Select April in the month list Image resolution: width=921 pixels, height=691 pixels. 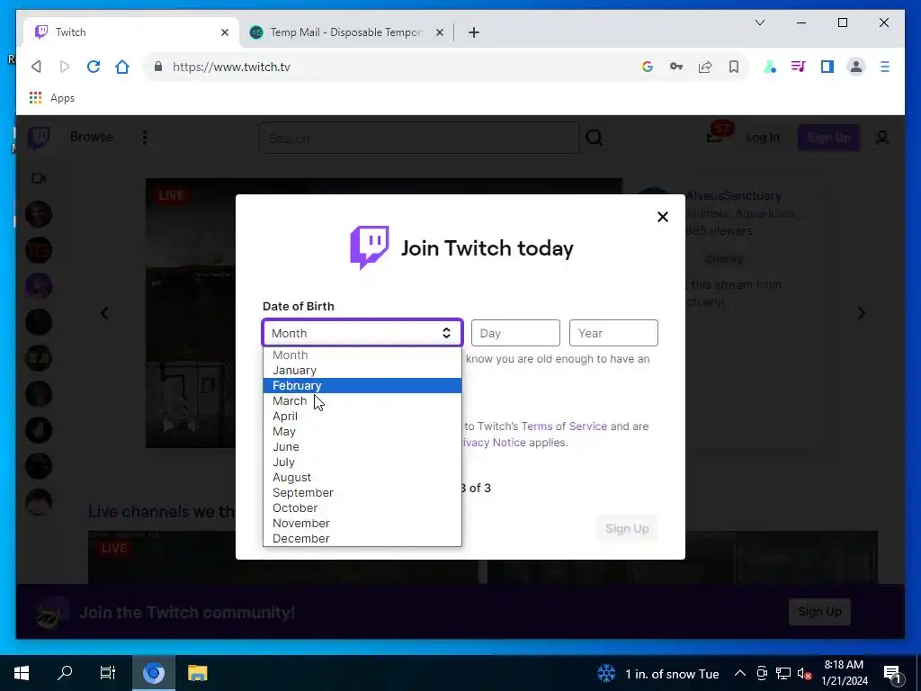(362, 416)
